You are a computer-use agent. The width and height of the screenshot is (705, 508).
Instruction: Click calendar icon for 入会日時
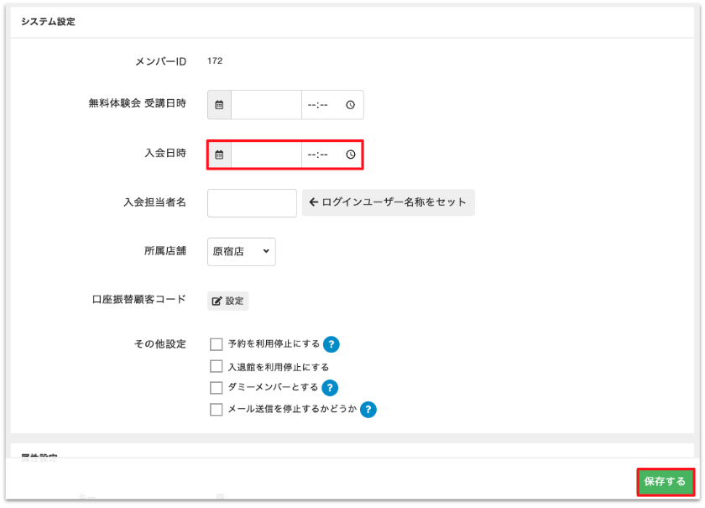(x=219, y=154)
